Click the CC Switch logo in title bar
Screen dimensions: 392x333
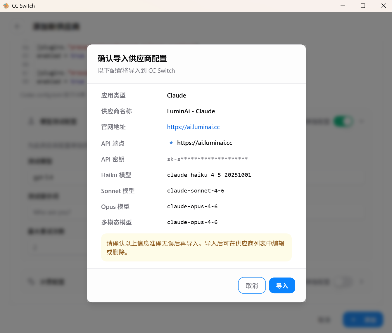pos(6,6)
